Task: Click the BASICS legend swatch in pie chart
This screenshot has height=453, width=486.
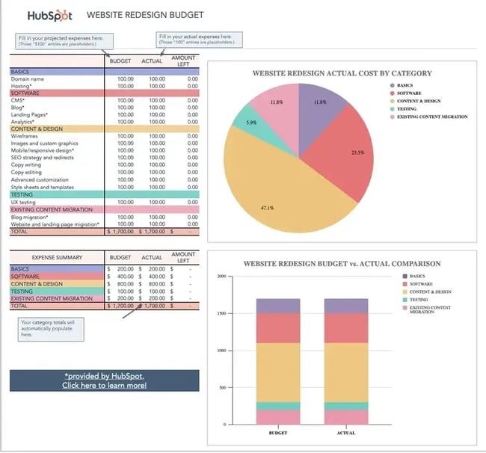Action: (x=391, y=85)
